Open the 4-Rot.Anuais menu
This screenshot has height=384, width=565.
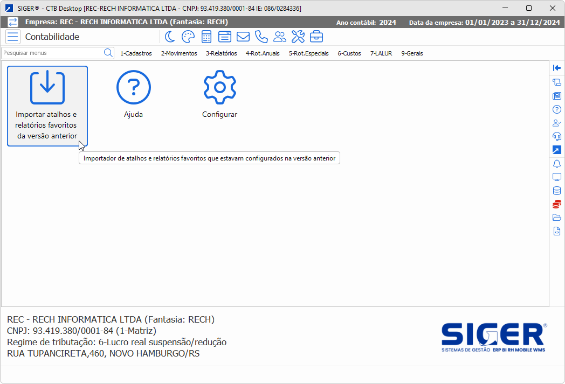coord(263,53)
